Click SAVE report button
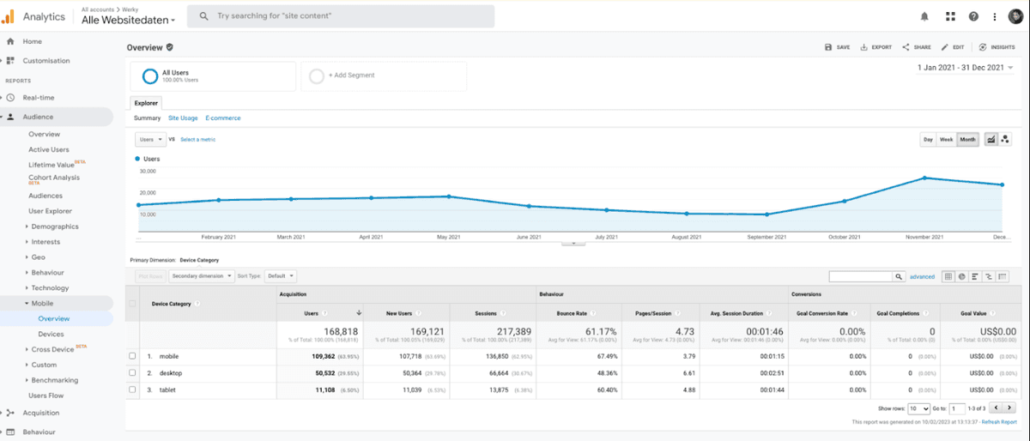This screenshot has height=441, width=1030. click(837, 47)
